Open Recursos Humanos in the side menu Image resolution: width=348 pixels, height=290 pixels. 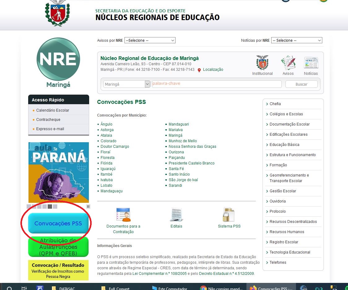point(287,232)
